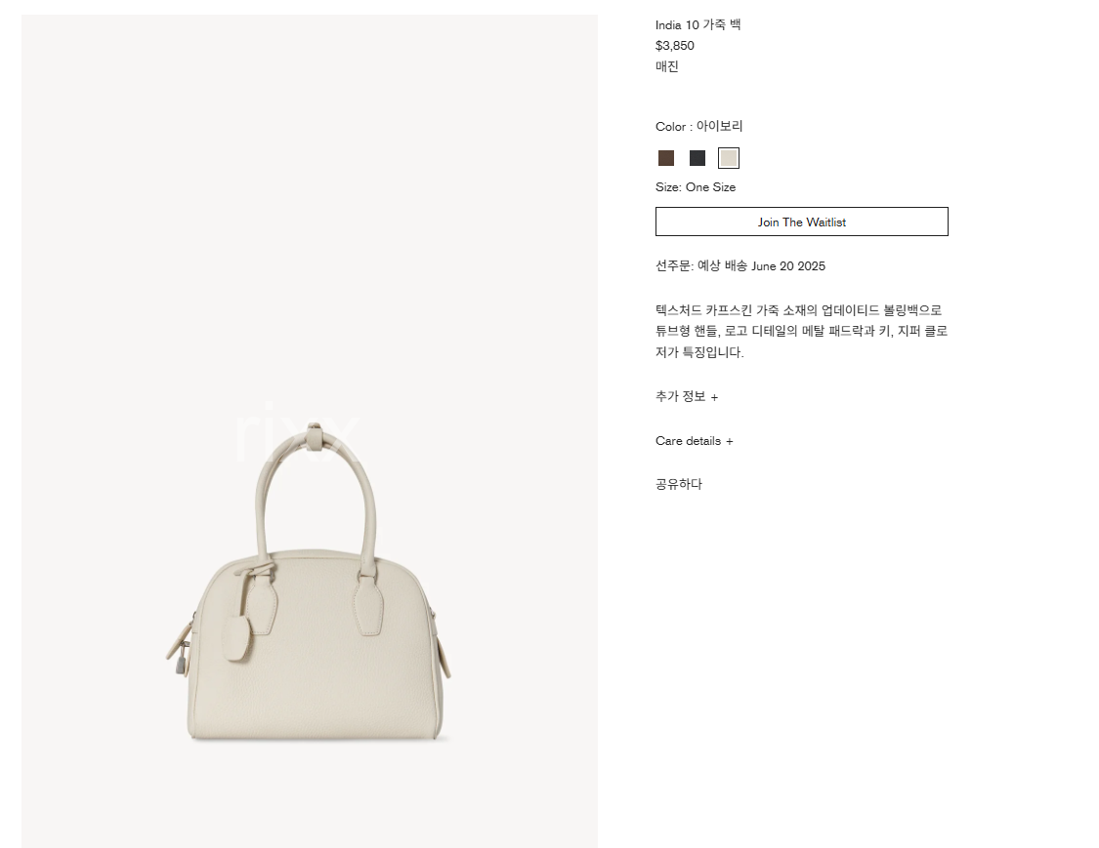
Task: Expand the Care details section
Action: 694,440
